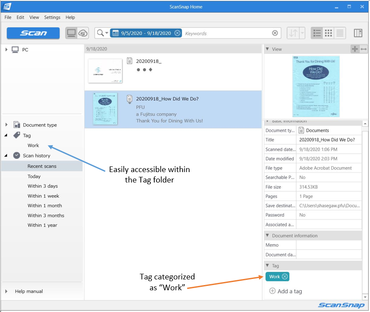Collapse the Tag section in details panel

pyautogui.click(x=267, y=266)
